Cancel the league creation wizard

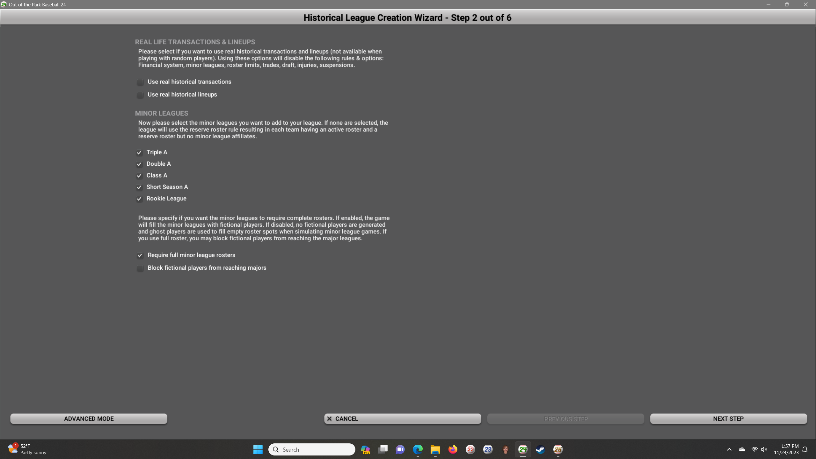[402, 419]
